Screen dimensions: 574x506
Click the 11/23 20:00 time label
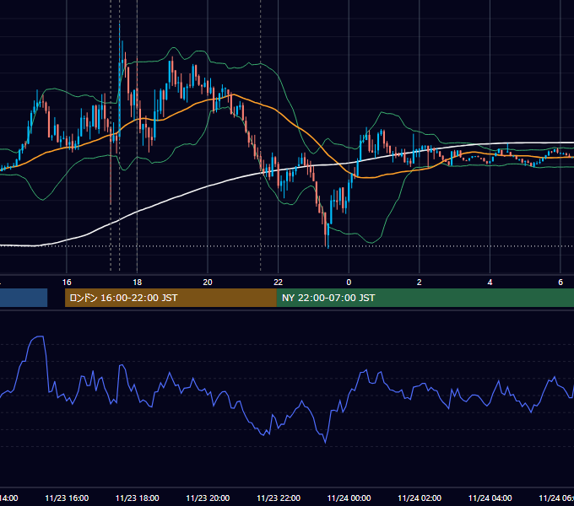tap(208, 498)
